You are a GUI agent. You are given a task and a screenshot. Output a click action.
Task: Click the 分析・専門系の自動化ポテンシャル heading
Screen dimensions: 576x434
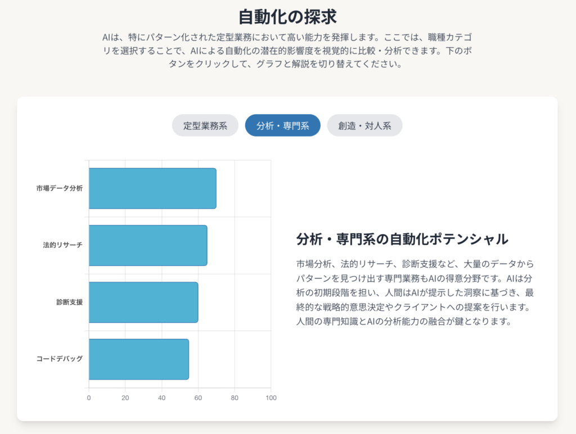coord(402,239)
